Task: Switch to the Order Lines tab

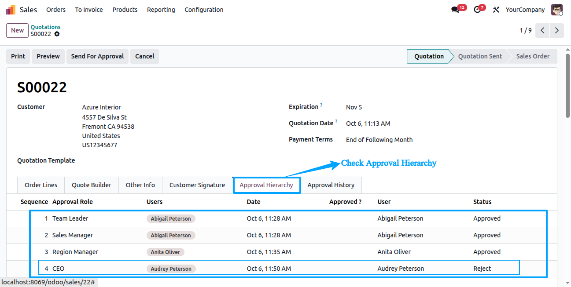Action: coord(41,185)
